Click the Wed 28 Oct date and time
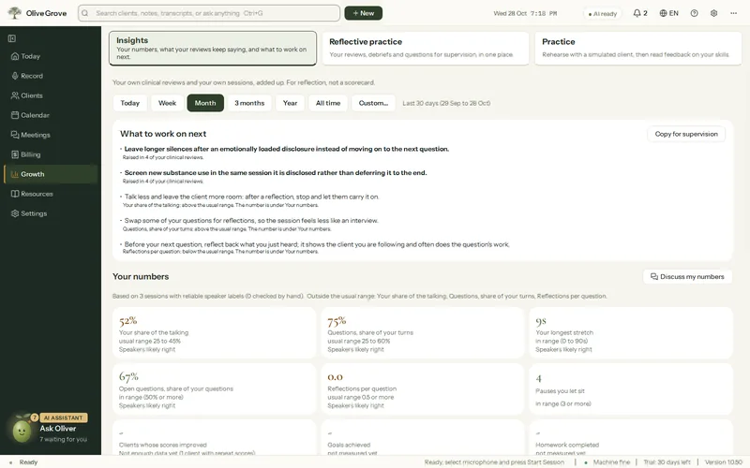 525,13
